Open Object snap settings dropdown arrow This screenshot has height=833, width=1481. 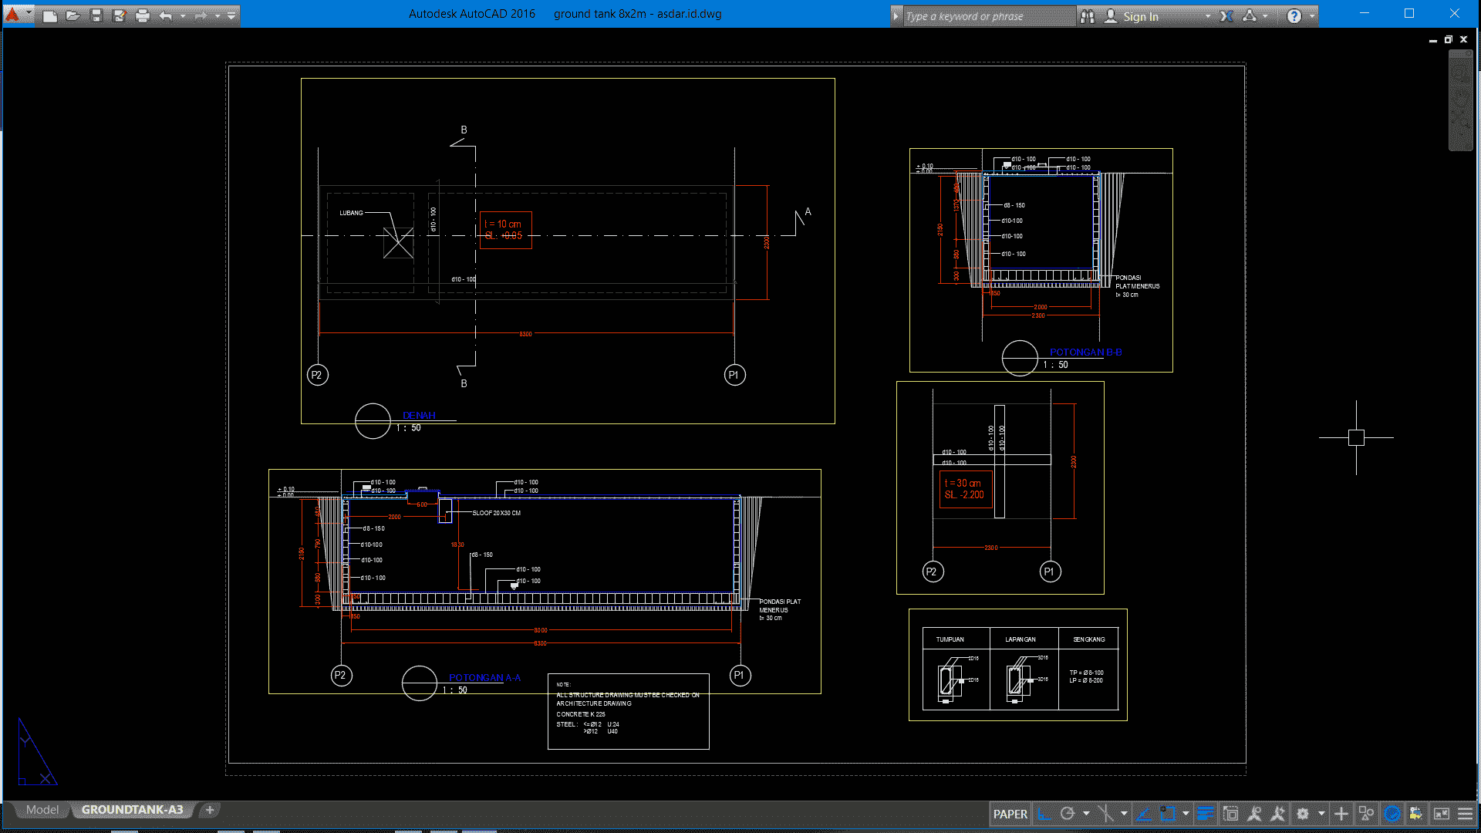click(x=1186, y=814)
